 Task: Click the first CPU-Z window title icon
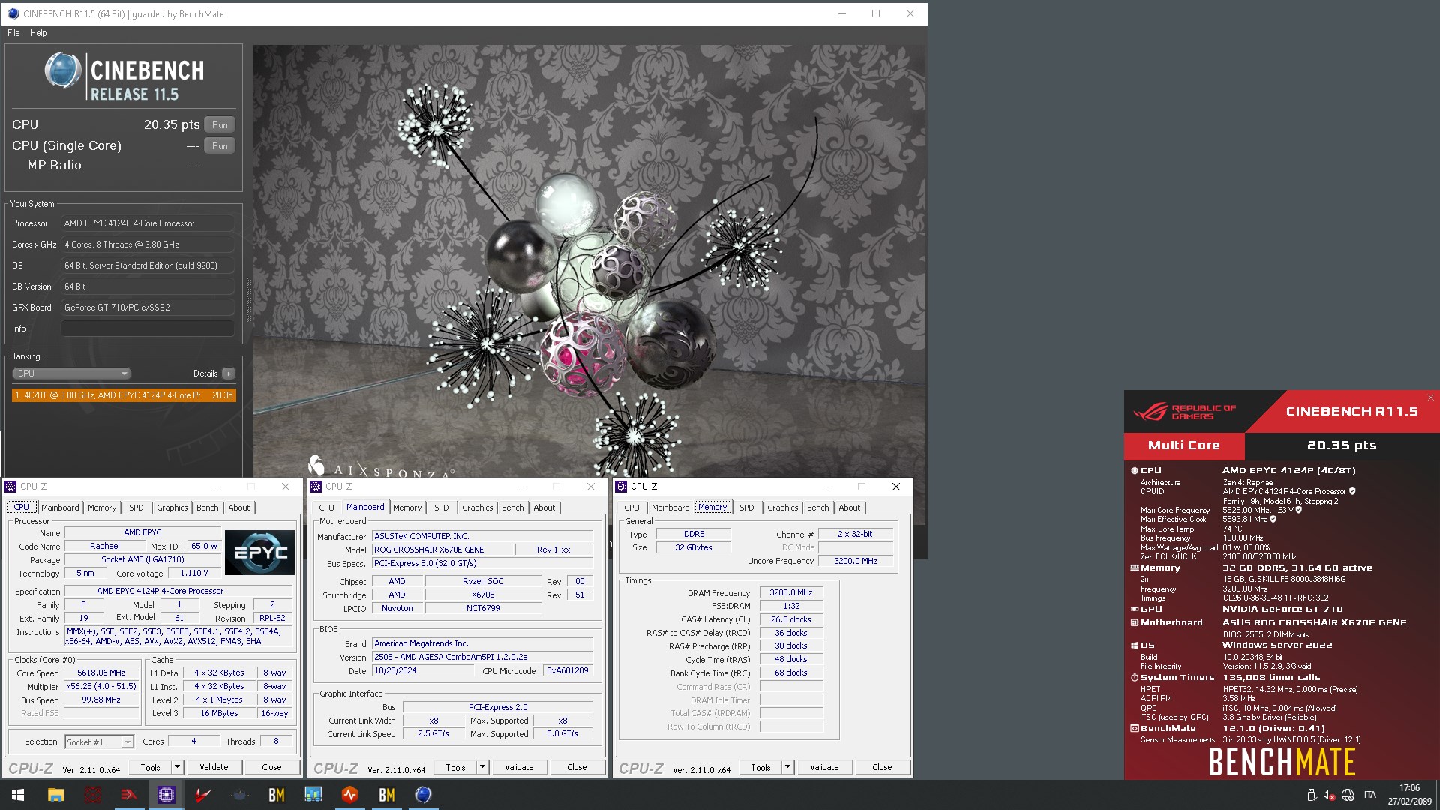point(10,487)
